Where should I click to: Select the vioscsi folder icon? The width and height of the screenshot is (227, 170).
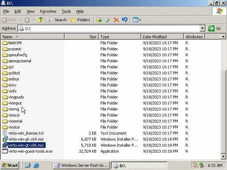click(x=5, y=115)
